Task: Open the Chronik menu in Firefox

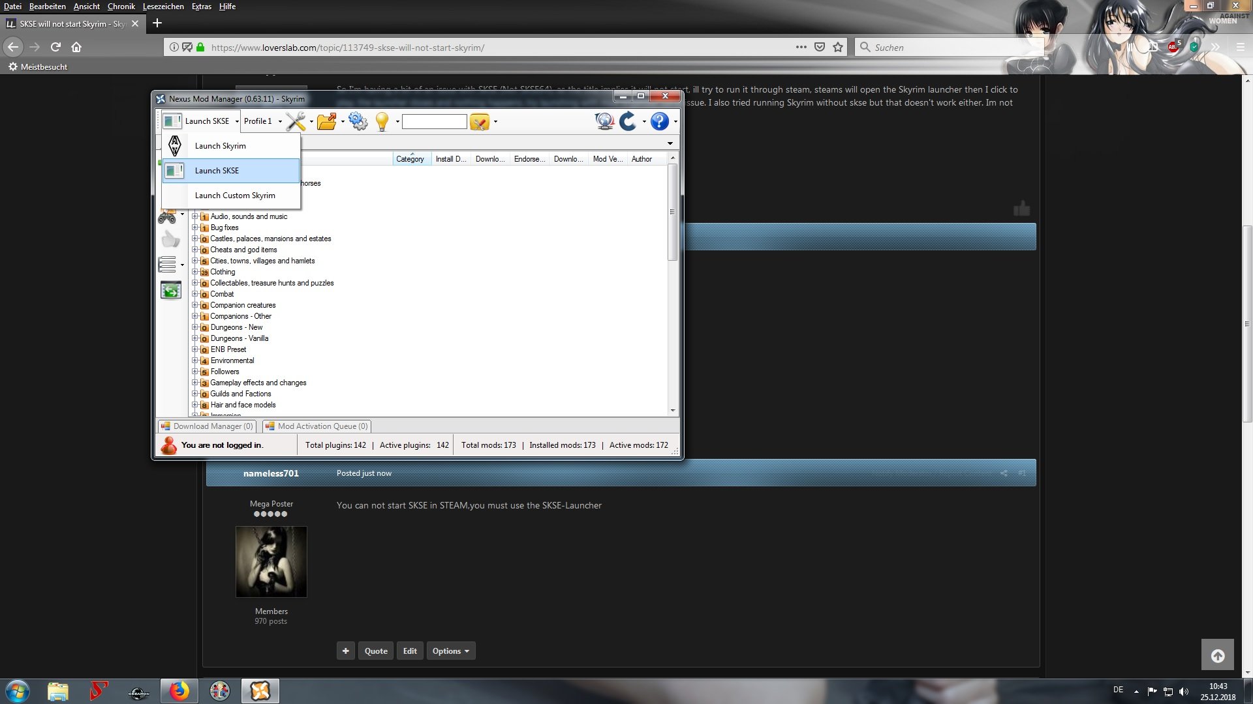Action: (x=121, y=7)
